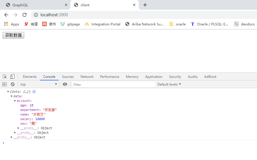257x160 pixels.
Task: Open the top context dropdown
Action: 38,84
